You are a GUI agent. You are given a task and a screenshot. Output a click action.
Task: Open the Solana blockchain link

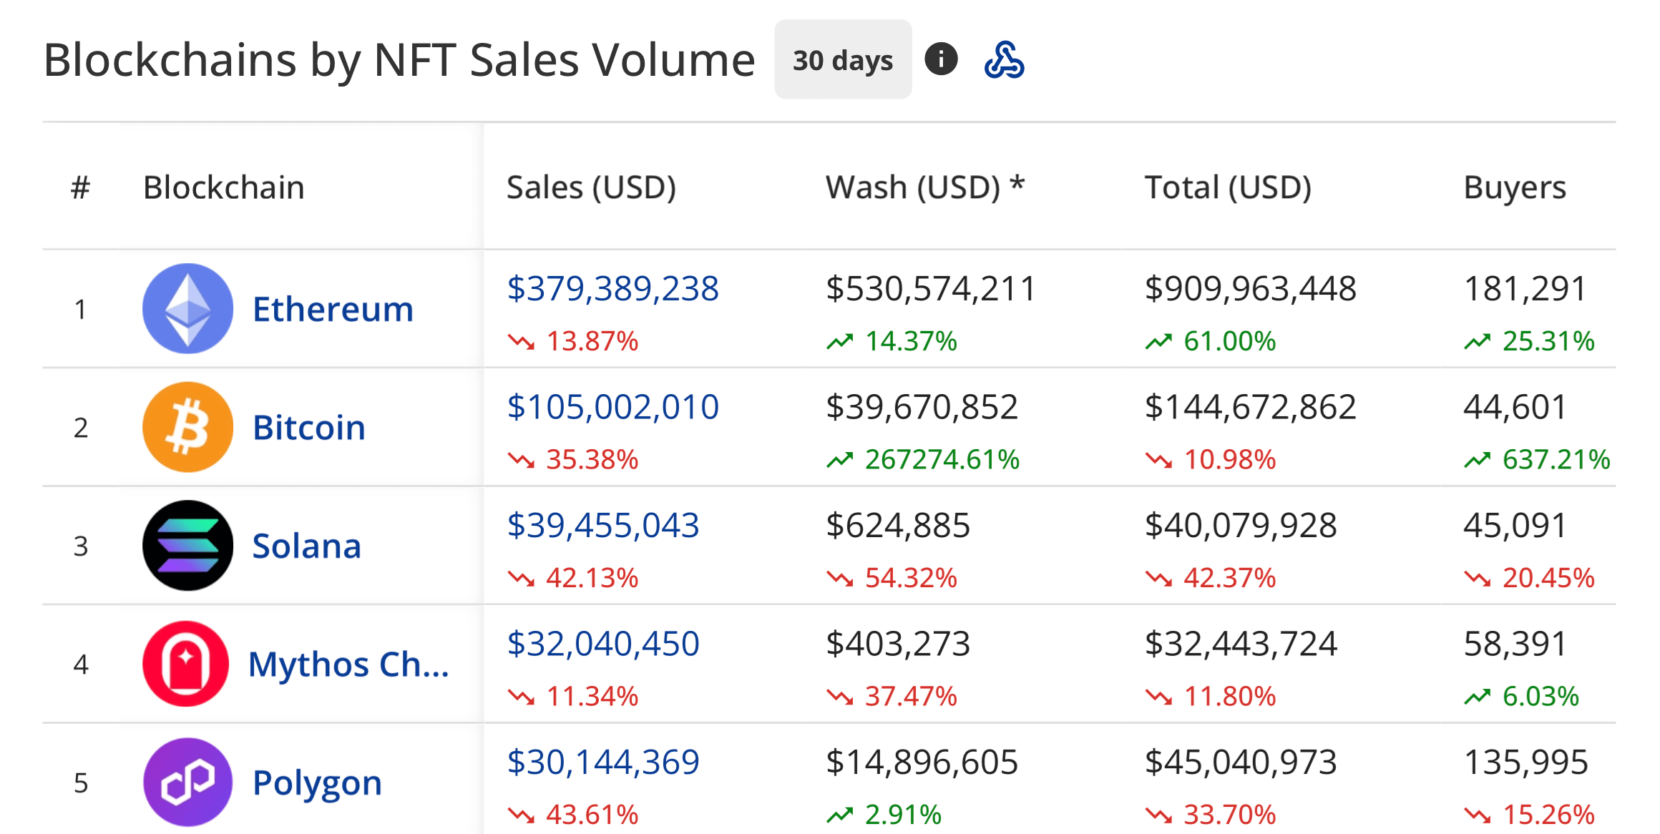pyautogui.click(x=307, y=546)
